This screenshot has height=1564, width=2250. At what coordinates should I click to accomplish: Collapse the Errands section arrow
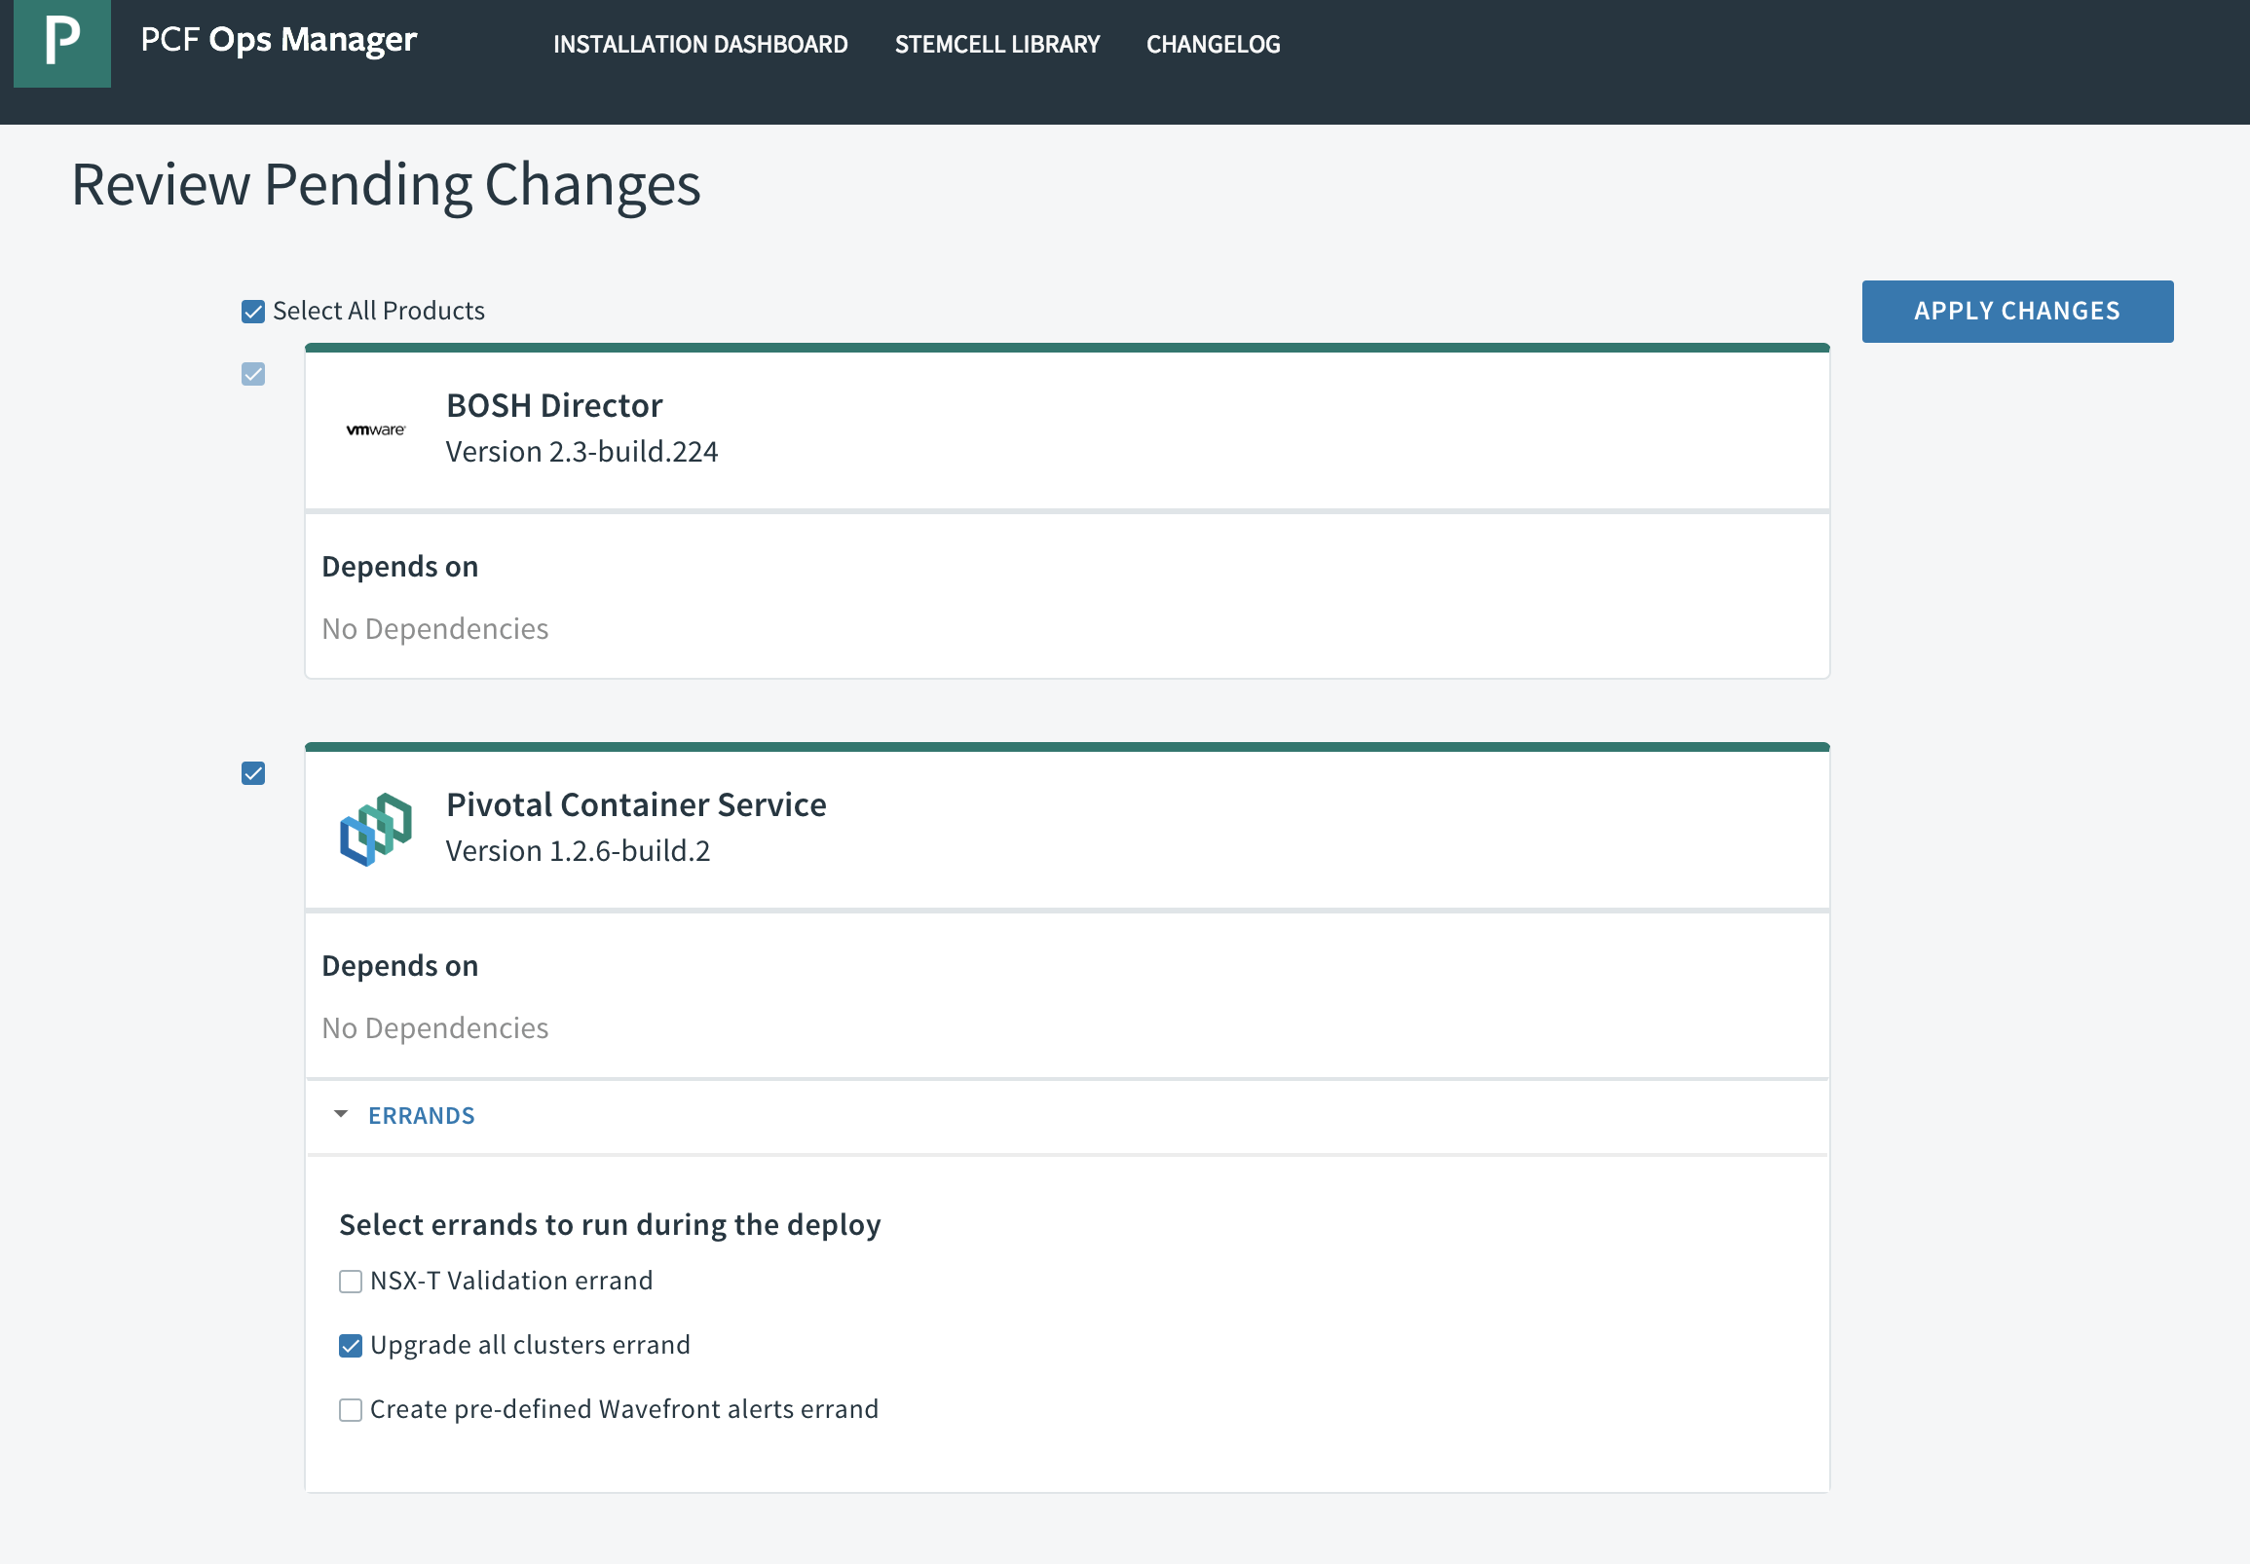point(341,1114)
